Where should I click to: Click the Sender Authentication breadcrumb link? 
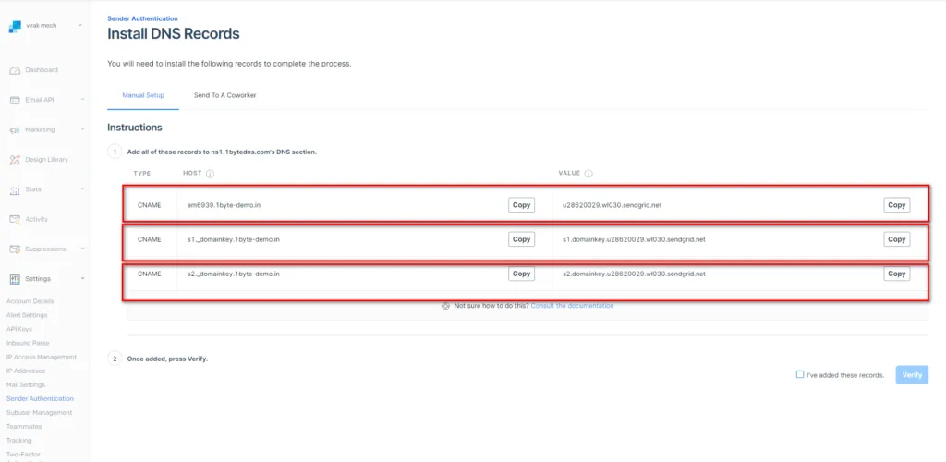[142, 18]
